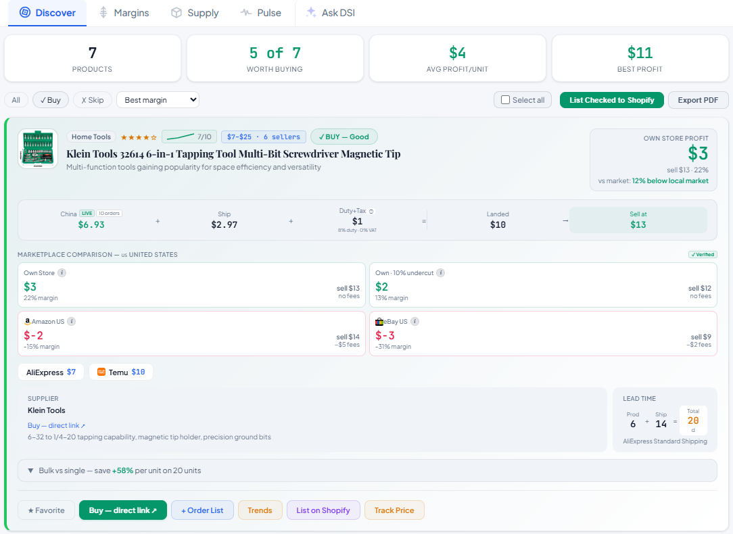Open the Klein Tools product thumbnail
The height and width of the screenshot is (534, 733).
(38, 149)
